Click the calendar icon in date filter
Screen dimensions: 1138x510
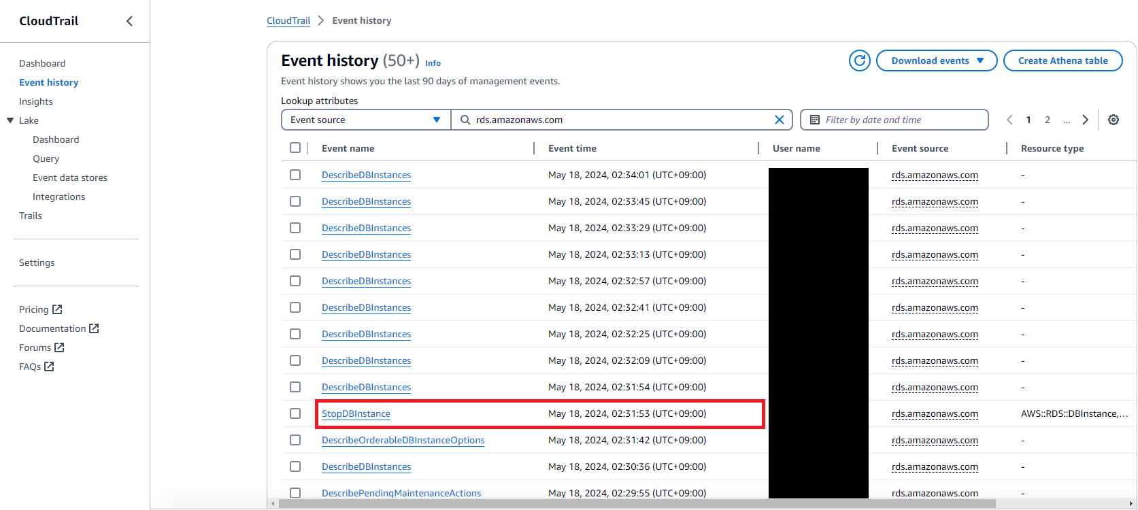(815, 120)
